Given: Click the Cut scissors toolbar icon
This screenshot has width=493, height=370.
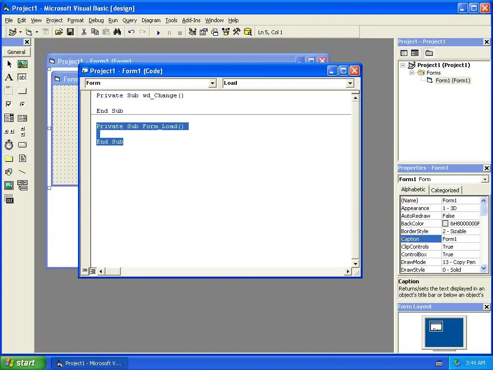Looking at the screenshot, I should (84, 32).
